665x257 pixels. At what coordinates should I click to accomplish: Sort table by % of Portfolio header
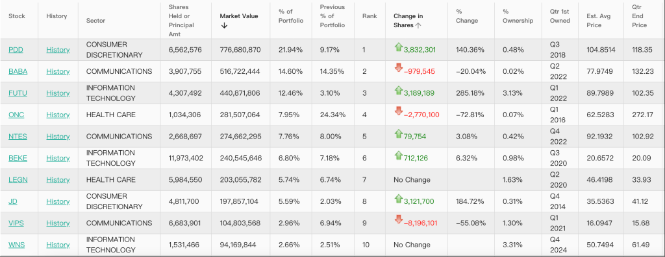[291, 16]
